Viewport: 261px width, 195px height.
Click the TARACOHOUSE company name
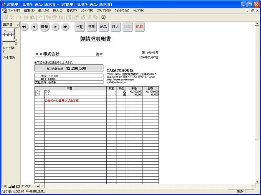pos(120,70)
